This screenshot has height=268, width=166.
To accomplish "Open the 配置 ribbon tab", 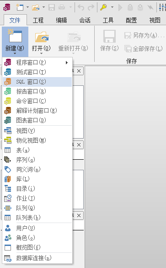I will 131,20.
